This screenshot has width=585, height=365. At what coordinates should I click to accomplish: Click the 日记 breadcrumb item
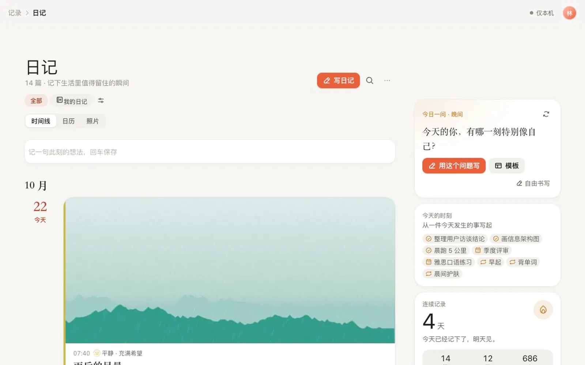[x=39, y=13]
